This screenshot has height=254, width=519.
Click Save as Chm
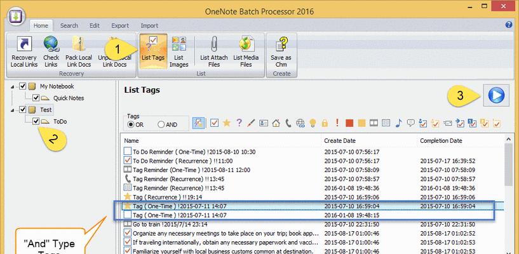pyautogui.click(x=281, y=51)
